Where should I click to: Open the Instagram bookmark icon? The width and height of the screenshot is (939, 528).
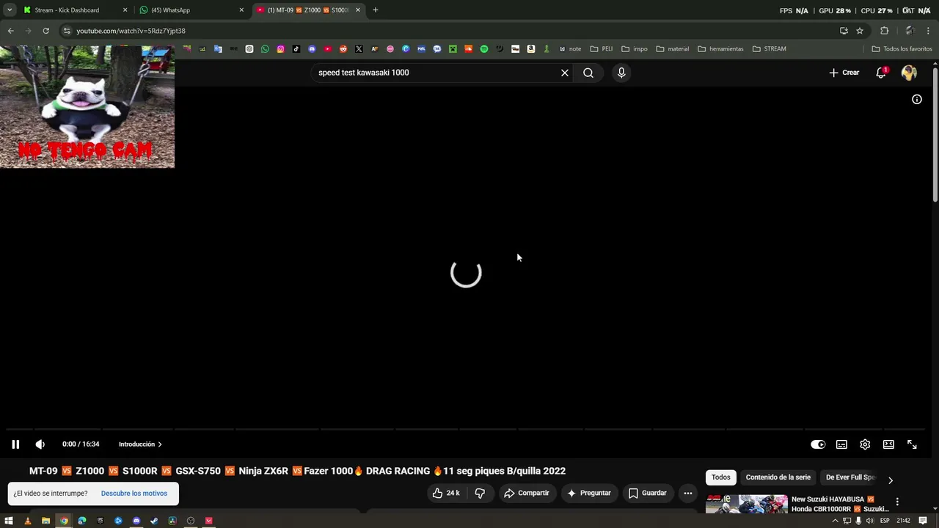coord(280,49)
